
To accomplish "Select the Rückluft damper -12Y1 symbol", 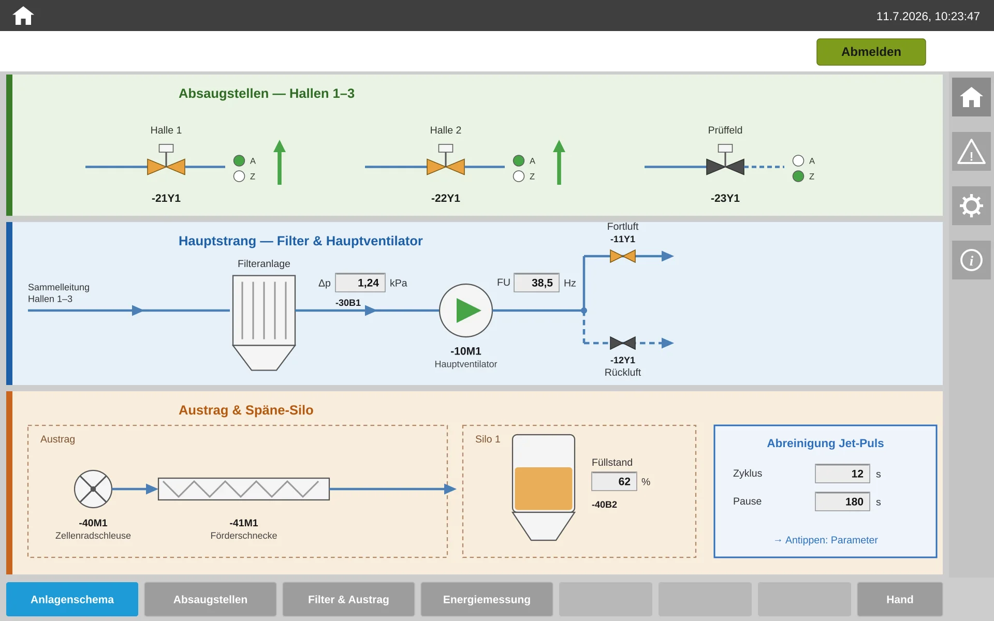I will coord(623,343).
